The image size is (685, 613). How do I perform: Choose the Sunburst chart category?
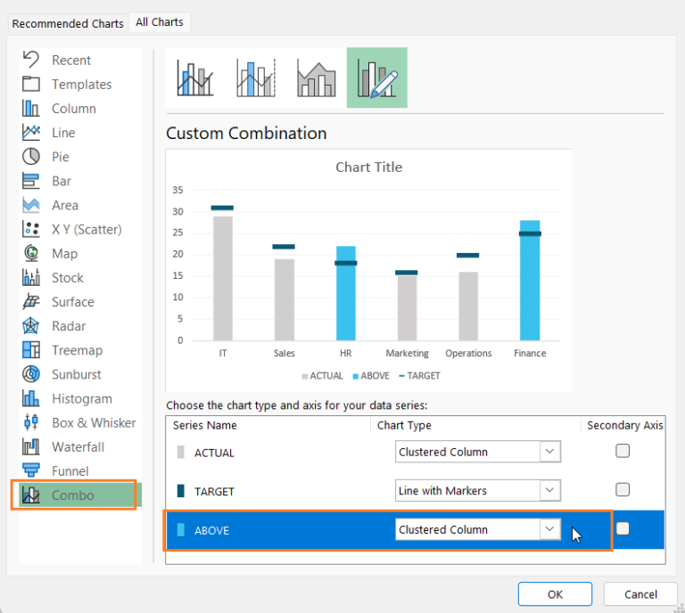point(76,374)
